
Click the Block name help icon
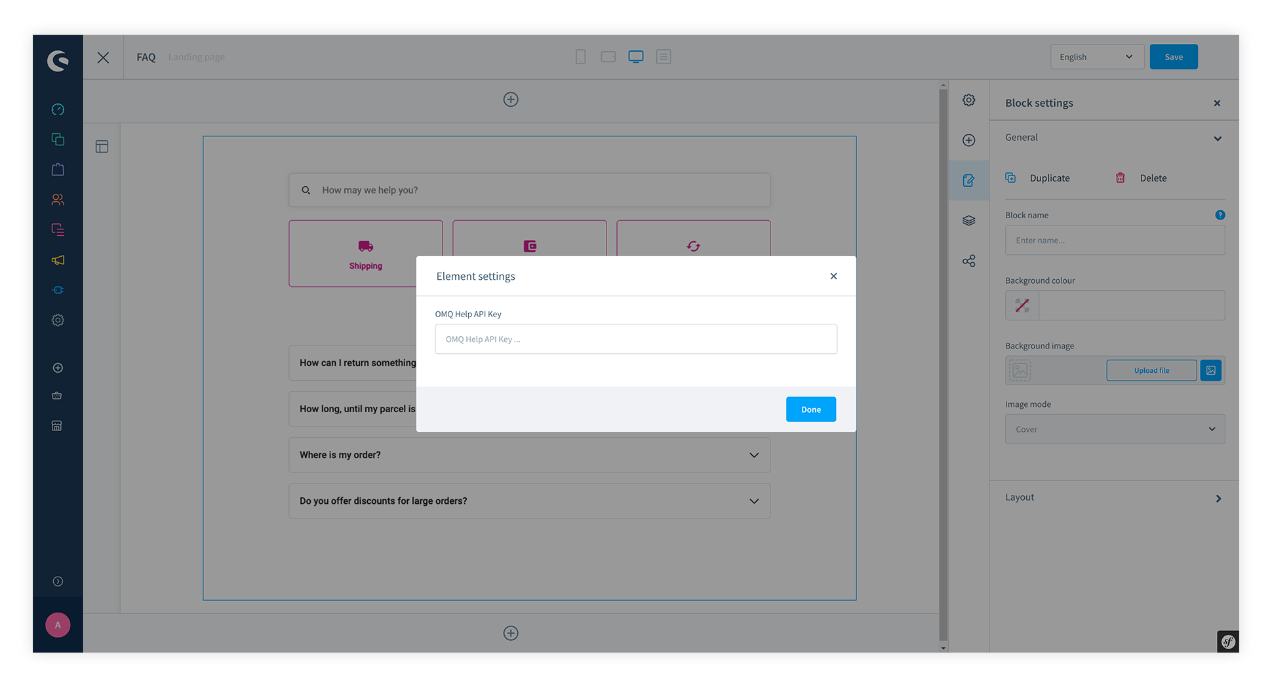pyautogui.click(x=1220, y=215)
